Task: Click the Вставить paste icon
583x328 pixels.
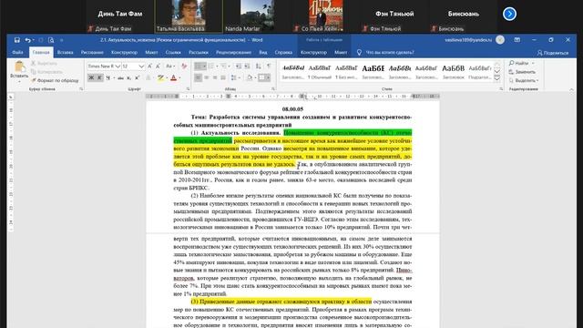Action: (x=19, y=67)
